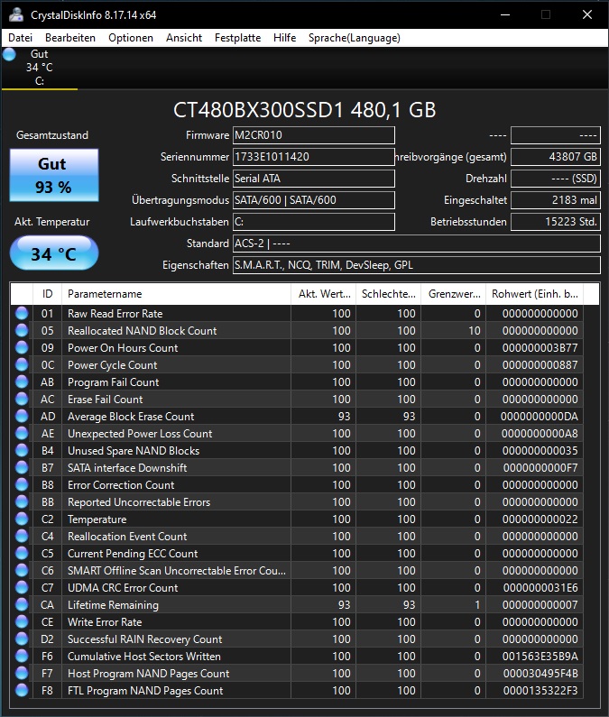Click status orb of Reallocated NAND Block Count
Screen dimensions: 609x717
click(x=22, y=331)
